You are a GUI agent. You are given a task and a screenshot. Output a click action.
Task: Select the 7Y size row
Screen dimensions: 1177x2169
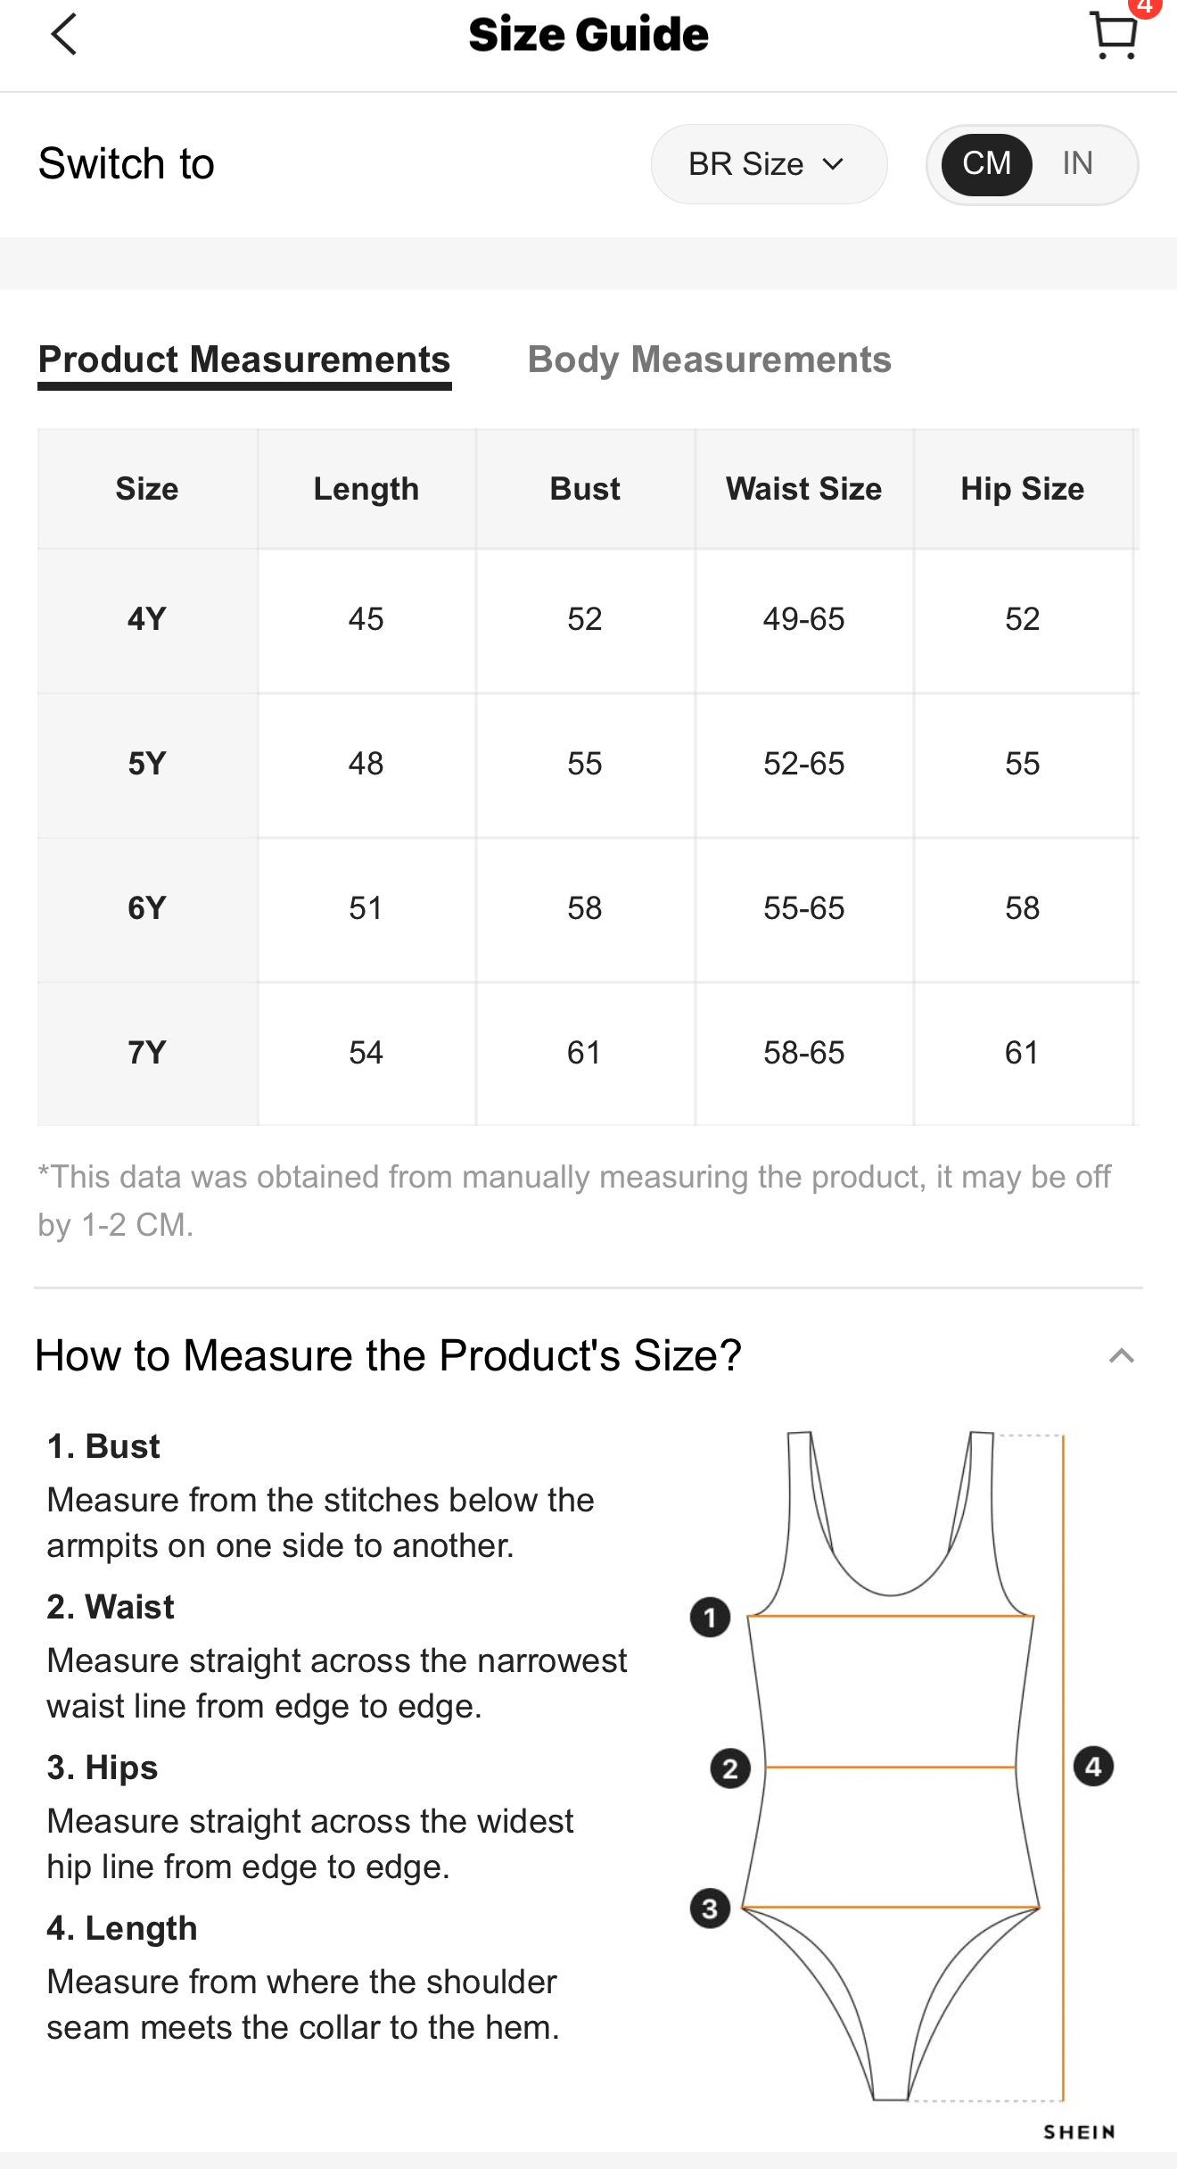pos(588,1054)
